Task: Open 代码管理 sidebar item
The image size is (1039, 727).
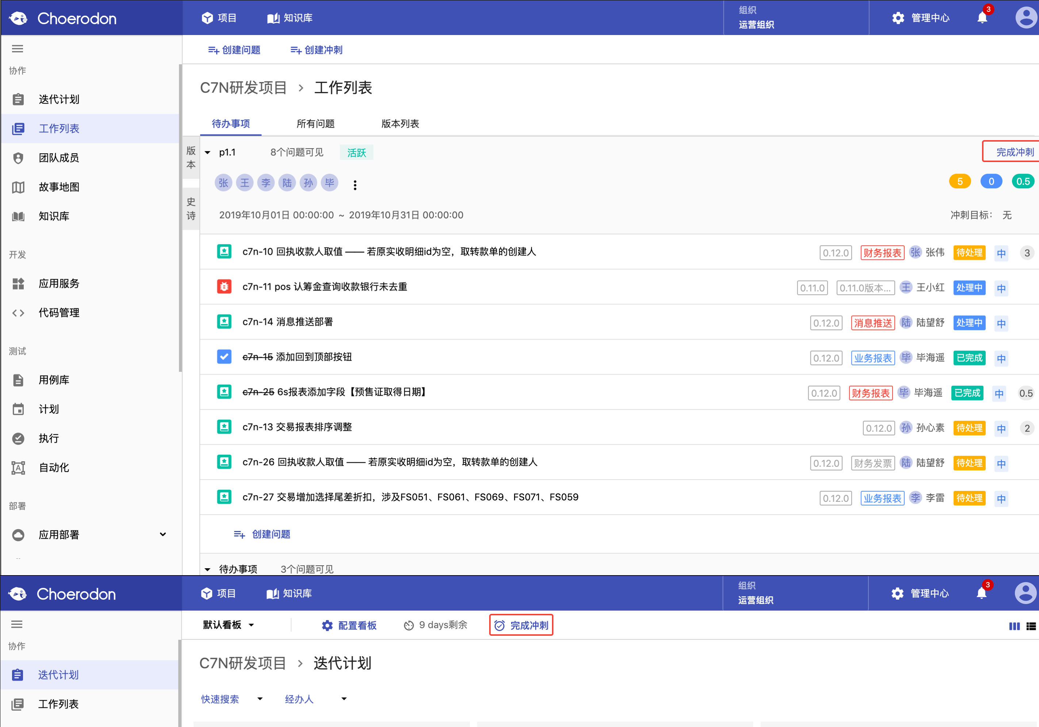Action: tap(91, 313)
